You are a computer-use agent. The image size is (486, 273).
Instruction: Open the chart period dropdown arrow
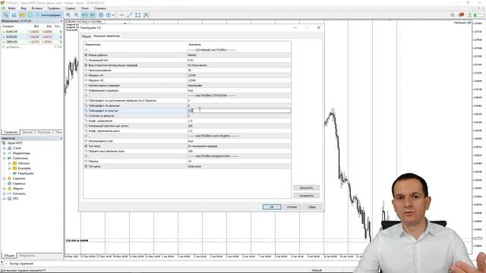(x=113, y=15)
